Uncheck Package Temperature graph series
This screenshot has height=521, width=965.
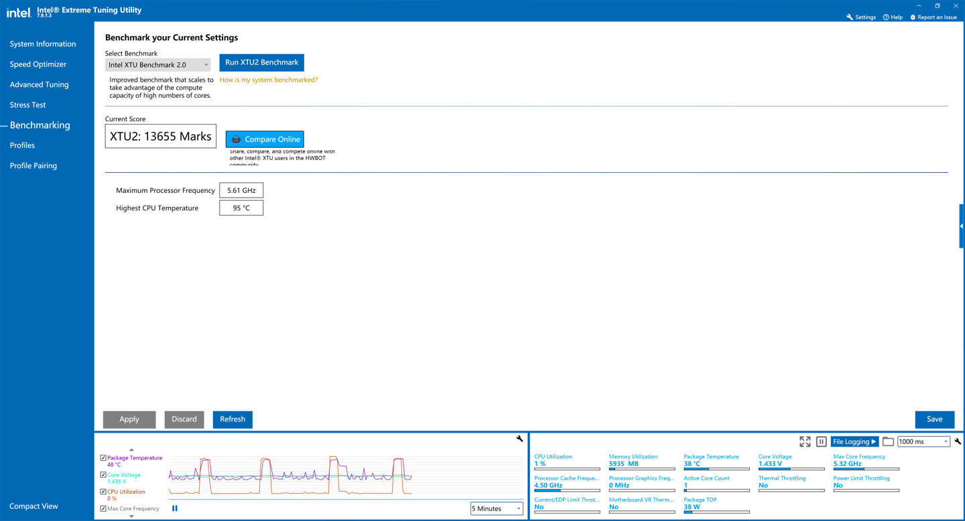tap(103, 458)
